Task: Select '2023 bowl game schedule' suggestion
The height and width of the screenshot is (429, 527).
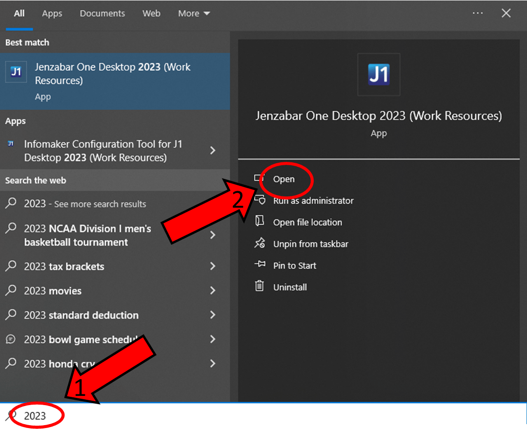Action: pos(115,339)
